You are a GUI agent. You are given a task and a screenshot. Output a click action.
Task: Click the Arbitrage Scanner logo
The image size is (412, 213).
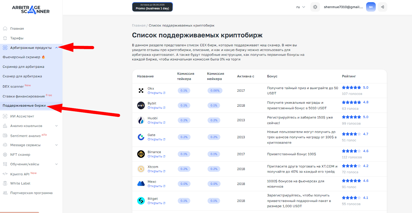coord(31,9)
